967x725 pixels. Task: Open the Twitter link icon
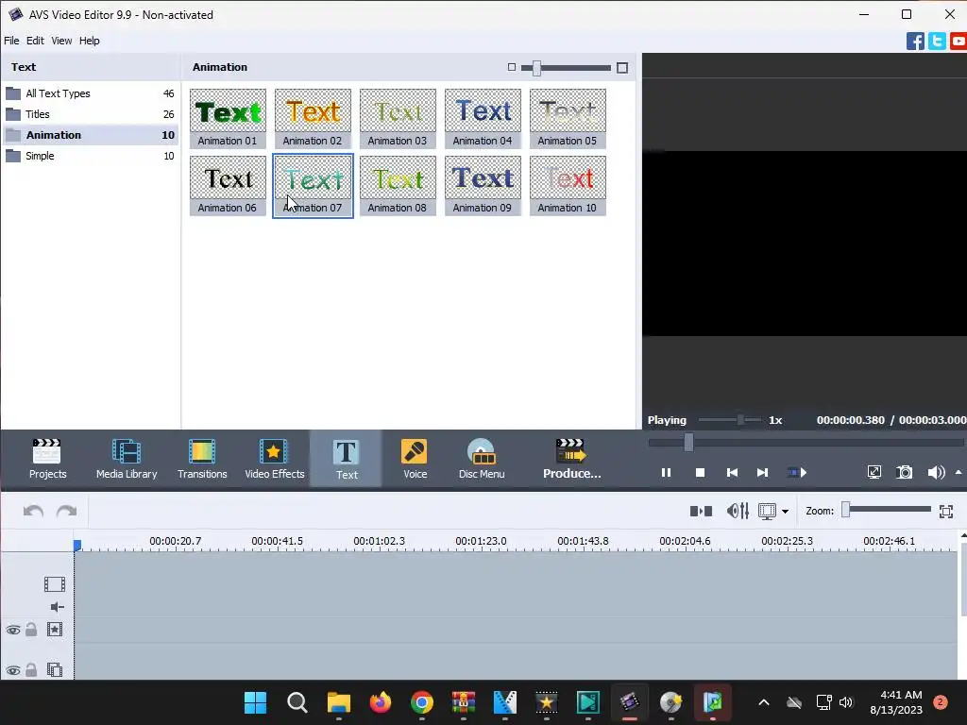[938, 42]
